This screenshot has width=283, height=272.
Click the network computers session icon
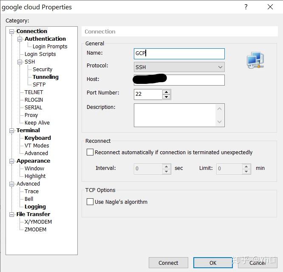click(x=255, y=60)
